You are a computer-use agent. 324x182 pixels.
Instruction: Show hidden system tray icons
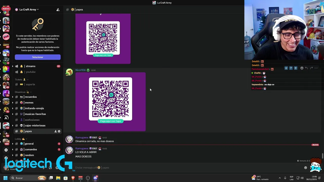click(280, 178)
